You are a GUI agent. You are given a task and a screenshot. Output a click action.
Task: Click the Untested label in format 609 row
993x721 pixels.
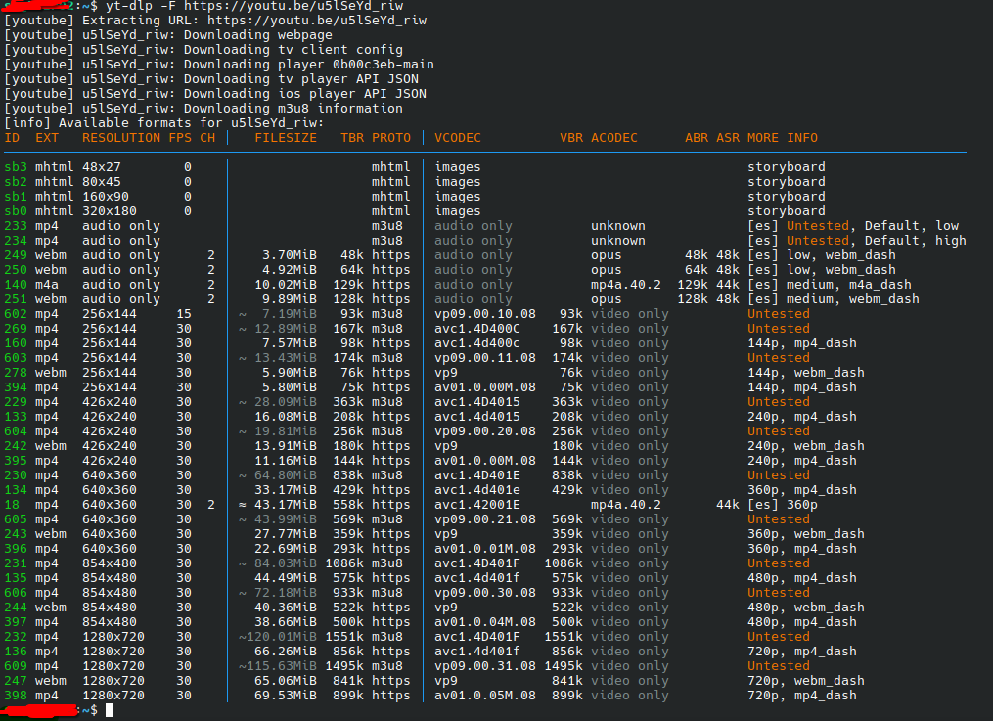(x=779, y=666)
